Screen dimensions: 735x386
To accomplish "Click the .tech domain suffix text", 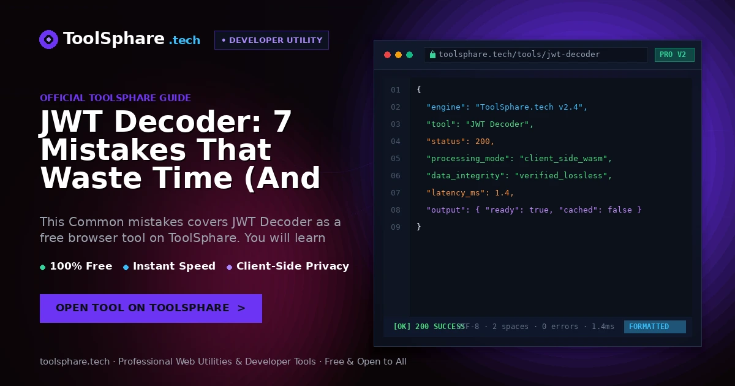I will coord(184,40).
